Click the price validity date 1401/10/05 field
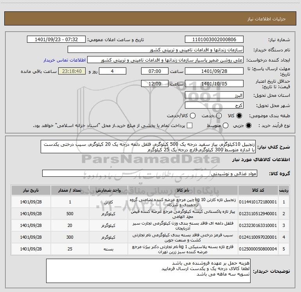 pyautogui.click(x=214, y=83)
